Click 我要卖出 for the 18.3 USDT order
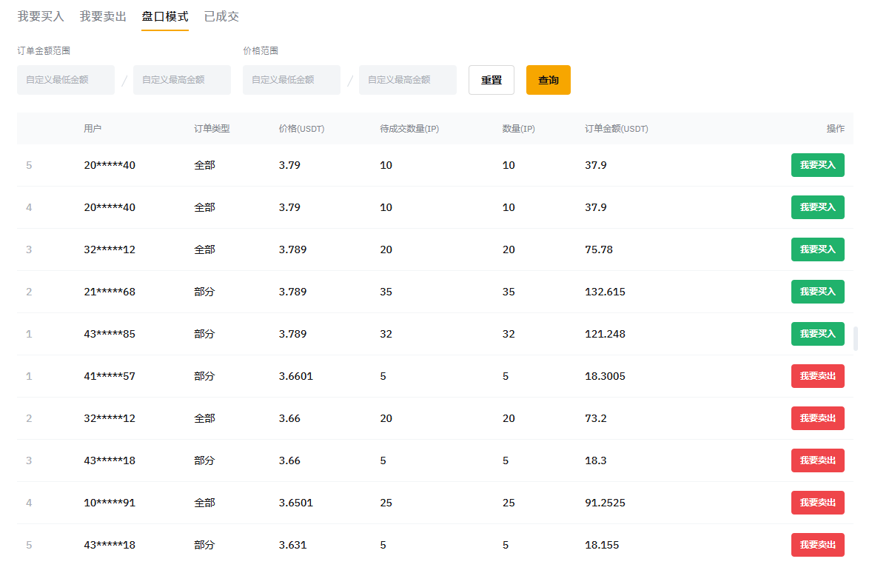This screenshot has width=872, height=573. click(x=817, y=460)
